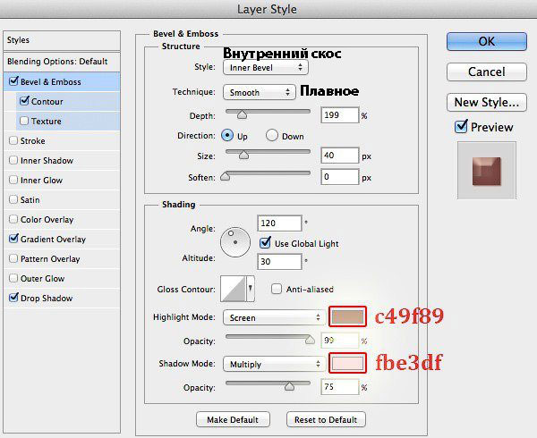Enable the Satin checkbox
Image resolution: width=537 pixels, height=438 pixels.
pos(13,199)
